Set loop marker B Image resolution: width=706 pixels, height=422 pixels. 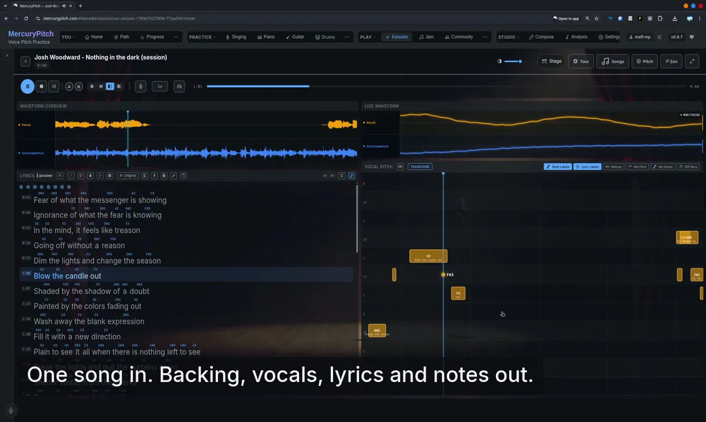click(x=78, y=86)
